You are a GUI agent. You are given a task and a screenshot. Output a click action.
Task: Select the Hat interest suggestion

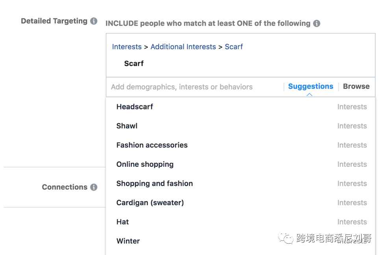(122, 222)
